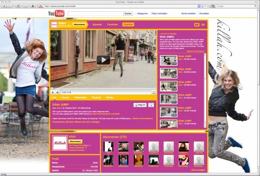Click the browser stop-loading X button
The image size is (260, 176).
pyautogui.click(x=25, y=6)
